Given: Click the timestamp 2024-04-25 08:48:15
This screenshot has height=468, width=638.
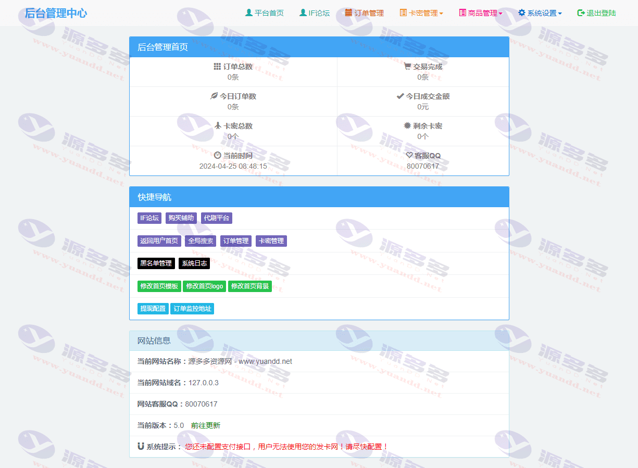Looking at the screenshot, I should coord(233,166).
